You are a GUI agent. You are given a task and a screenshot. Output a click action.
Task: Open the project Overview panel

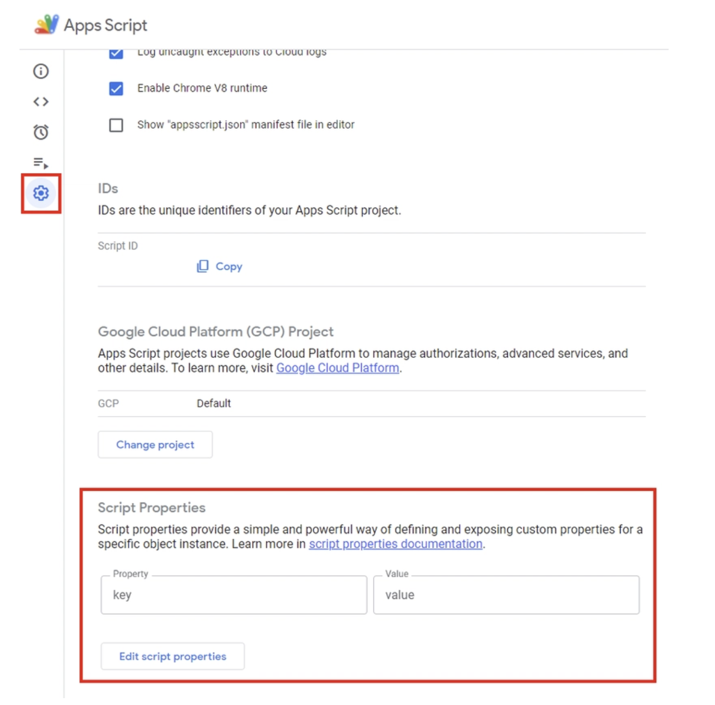coord(40,71)
